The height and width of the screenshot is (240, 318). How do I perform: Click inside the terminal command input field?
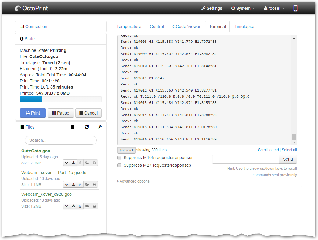tap(245, 159)
